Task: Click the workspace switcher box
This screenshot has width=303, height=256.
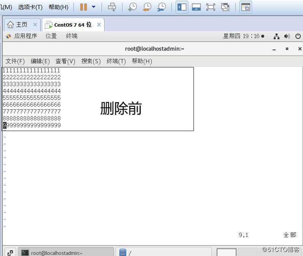Action: tap(227, 252)
